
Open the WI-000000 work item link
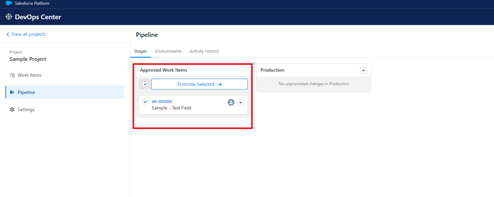point(162,102)
